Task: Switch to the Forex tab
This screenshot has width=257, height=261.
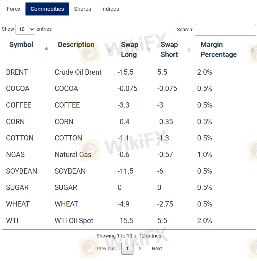Action: (13, 9)
